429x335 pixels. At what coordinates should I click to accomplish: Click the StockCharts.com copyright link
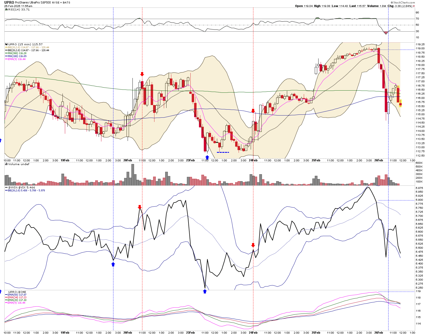point(404,2)
